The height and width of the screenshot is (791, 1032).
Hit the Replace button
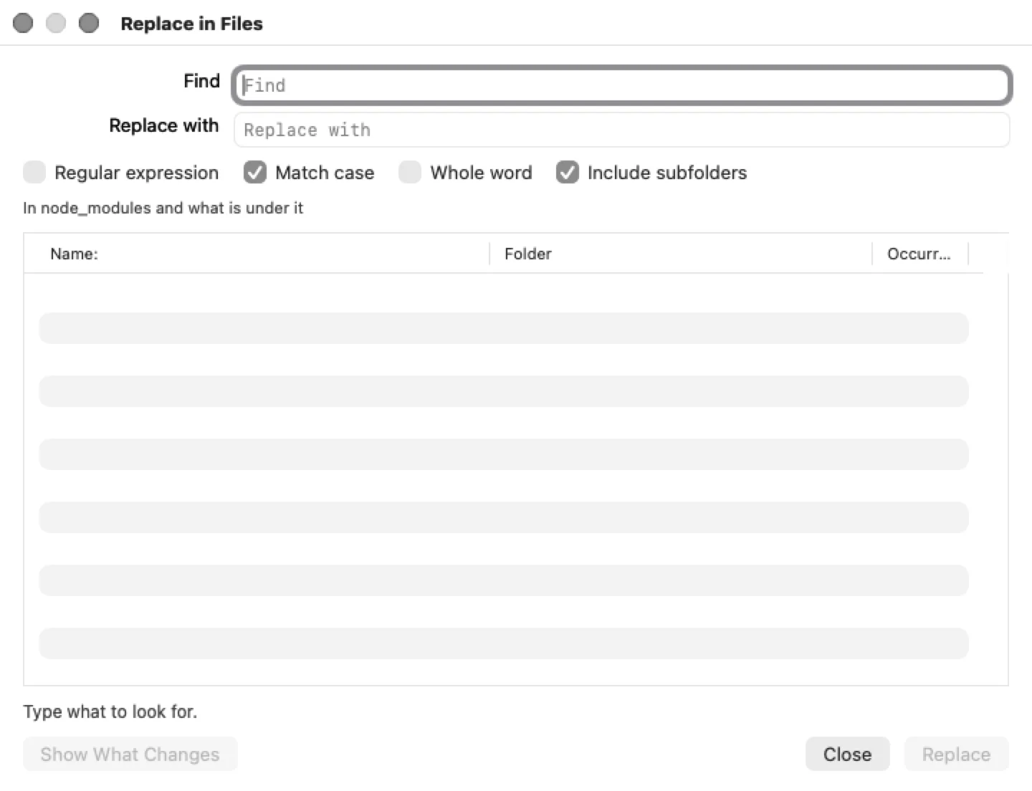[956, 754]
